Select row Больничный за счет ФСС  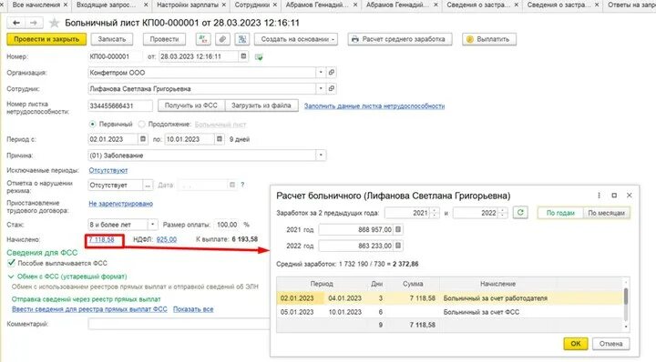pyautogui.click(x=450, y=312)
